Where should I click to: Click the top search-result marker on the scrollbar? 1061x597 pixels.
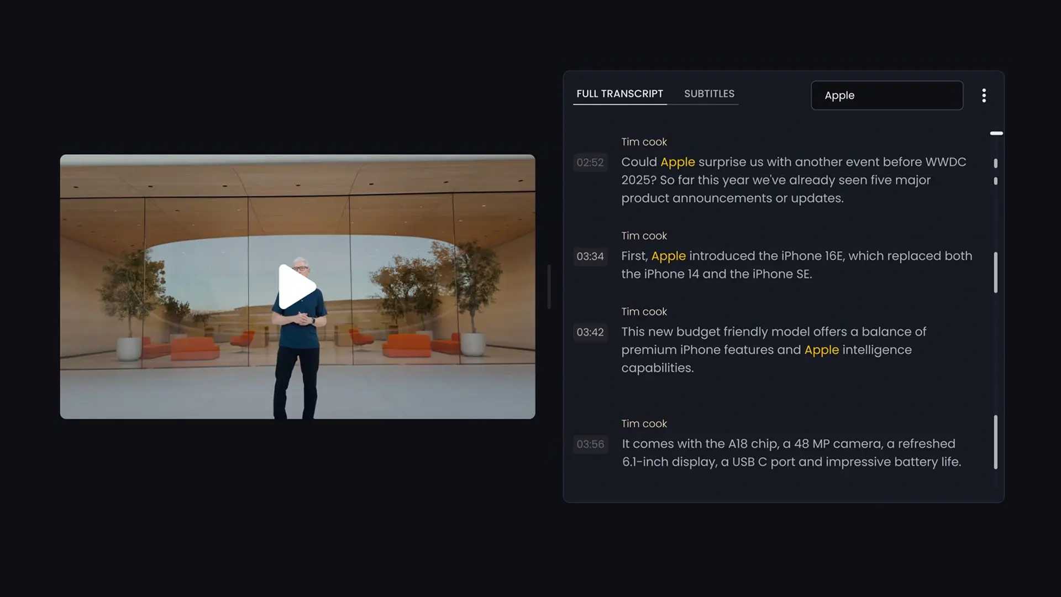pos(996,163)
